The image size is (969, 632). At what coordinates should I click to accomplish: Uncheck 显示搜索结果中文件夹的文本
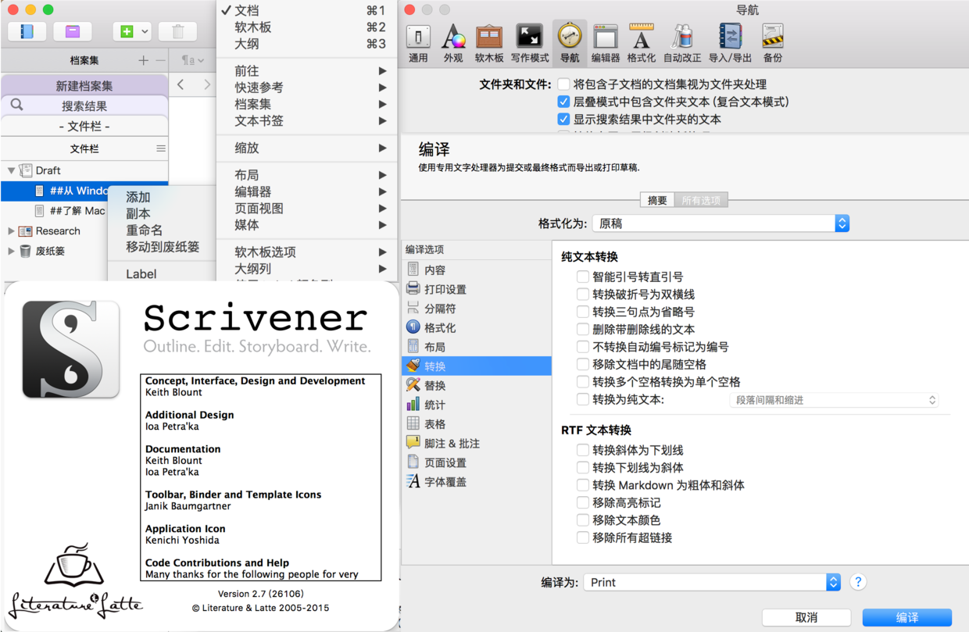click(x=563, y=119)
